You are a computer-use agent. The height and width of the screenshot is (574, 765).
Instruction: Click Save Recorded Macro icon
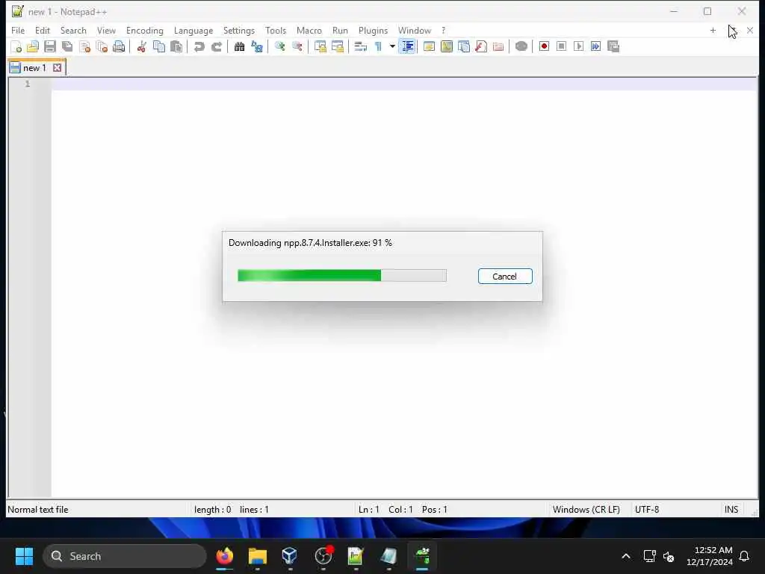pos(613,46)
